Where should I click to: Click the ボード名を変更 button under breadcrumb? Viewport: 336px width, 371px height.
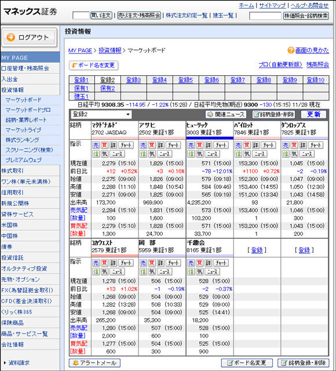point(94,66)
